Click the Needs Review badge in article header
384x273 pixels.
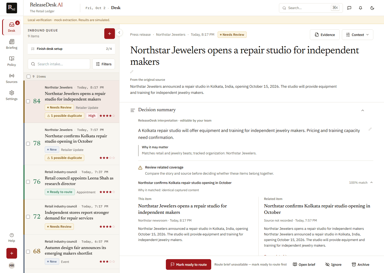pyautogui.click(x=232, y=35)
